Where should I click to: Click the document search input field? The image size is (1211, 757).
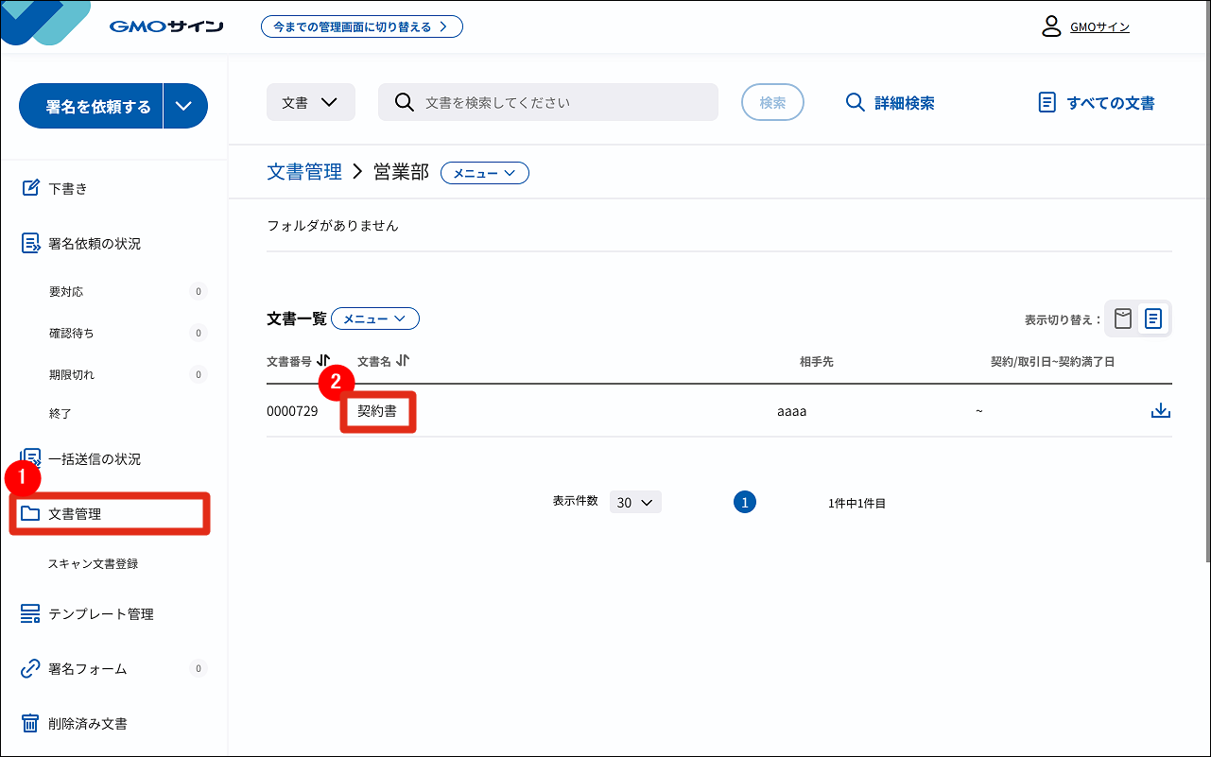coord(558,102)
